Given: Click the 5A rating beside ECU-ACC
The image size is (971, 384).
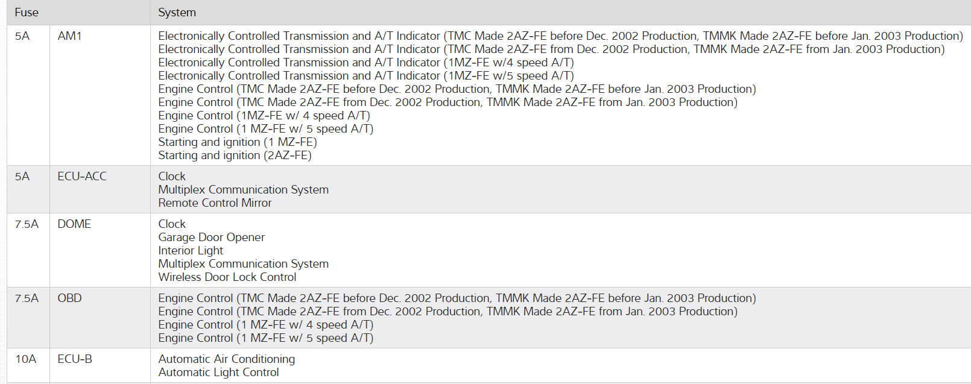Looking at the screenshot, I should 22,177.
